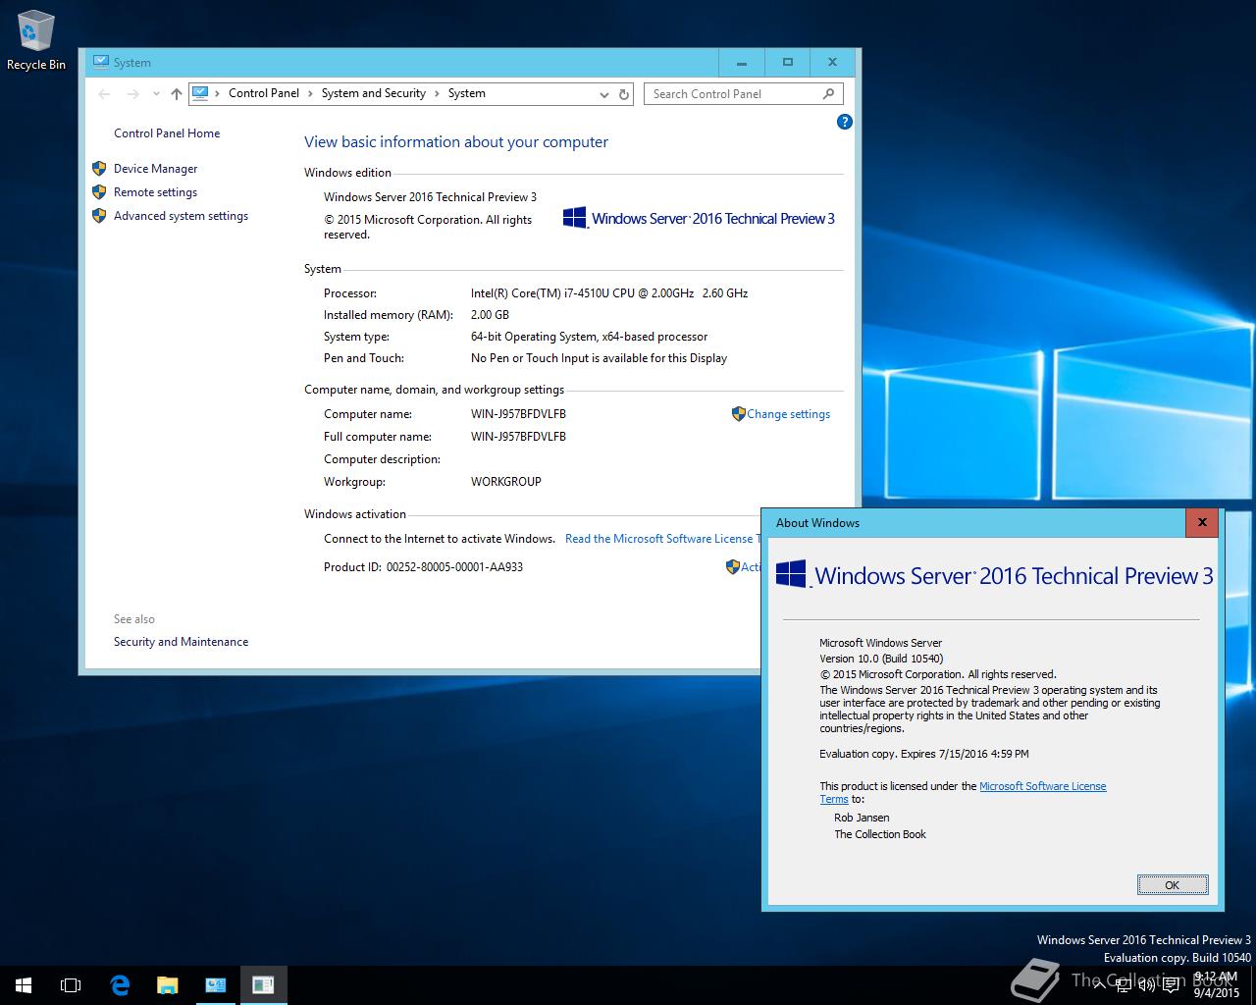Click the Product ID 00252-80005-00001-AA933
1256x1005 pixels.
click(x=454, y=567)
